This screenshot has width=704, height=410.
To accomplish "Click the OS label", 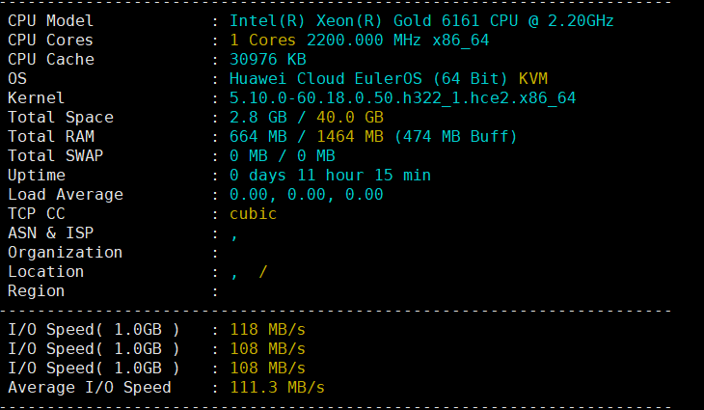I will coord(17,78).
